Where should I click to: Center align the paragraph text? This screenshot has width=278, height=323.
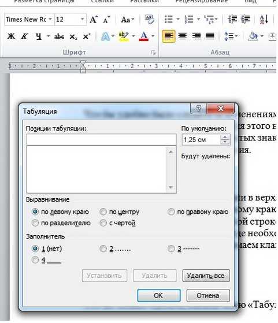[183, 36]
